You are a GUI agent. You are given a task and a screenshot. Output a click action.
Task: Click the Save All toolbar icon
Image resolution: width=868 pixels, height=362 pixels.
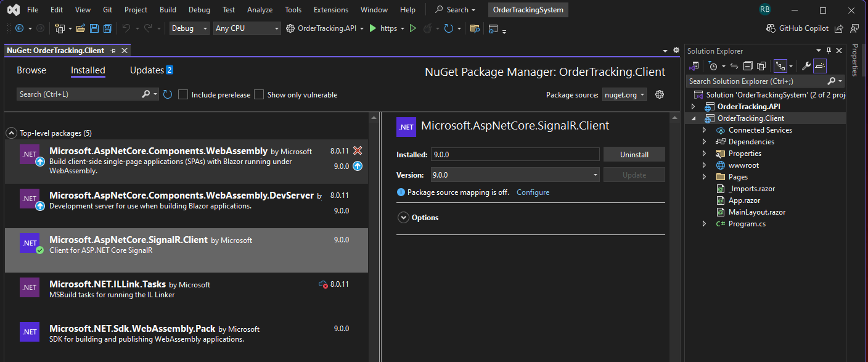(108, 28)
